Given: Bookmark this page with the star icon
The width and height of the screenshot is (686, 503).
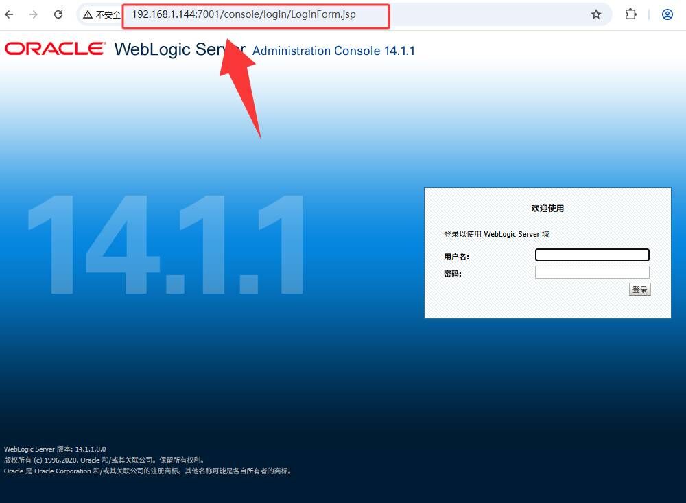Looking at the screenshot, I should click(x=596, y=14).
